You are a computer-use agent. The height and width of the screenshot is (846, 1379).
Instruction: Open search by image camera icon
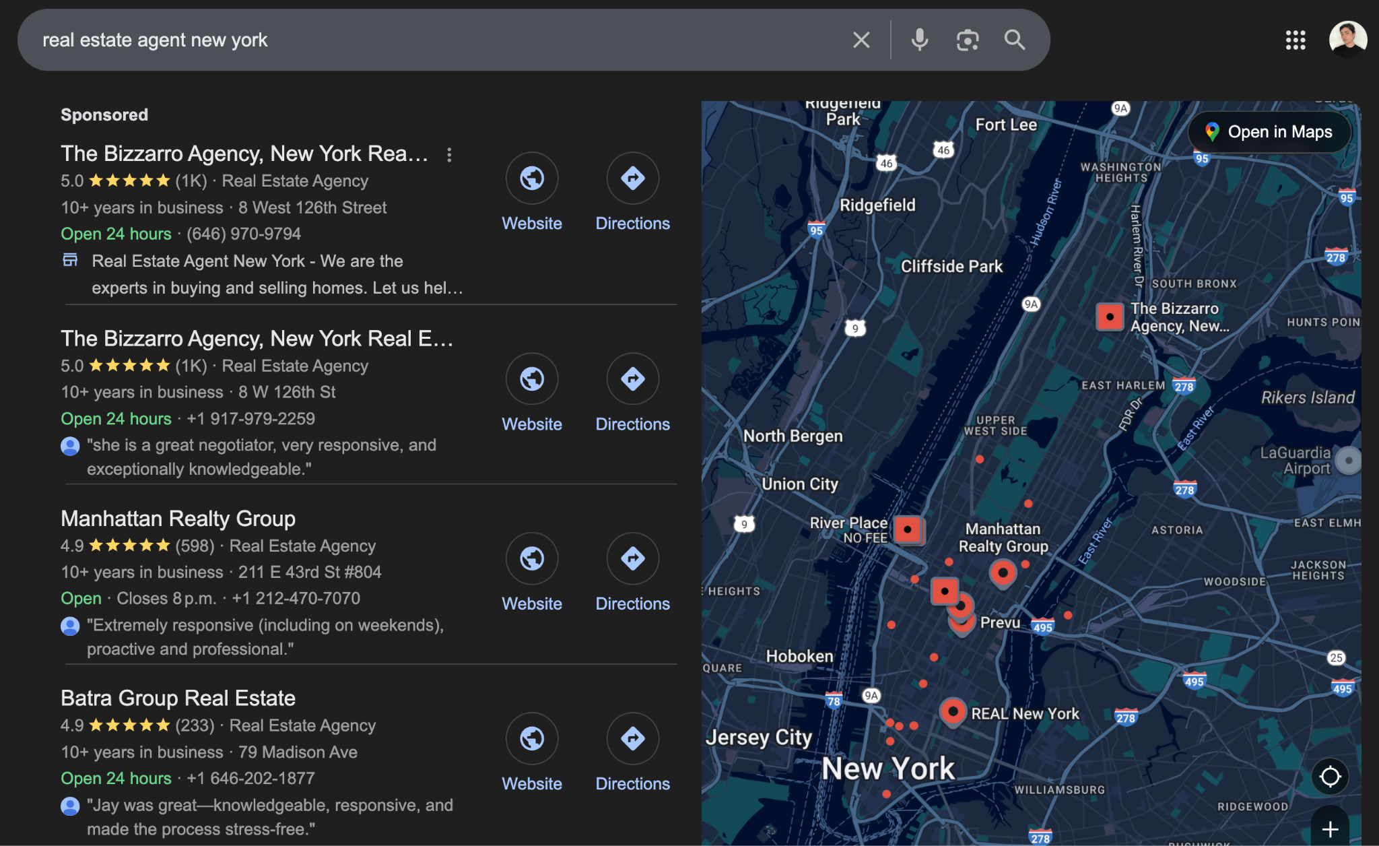(x=968, y=40)
